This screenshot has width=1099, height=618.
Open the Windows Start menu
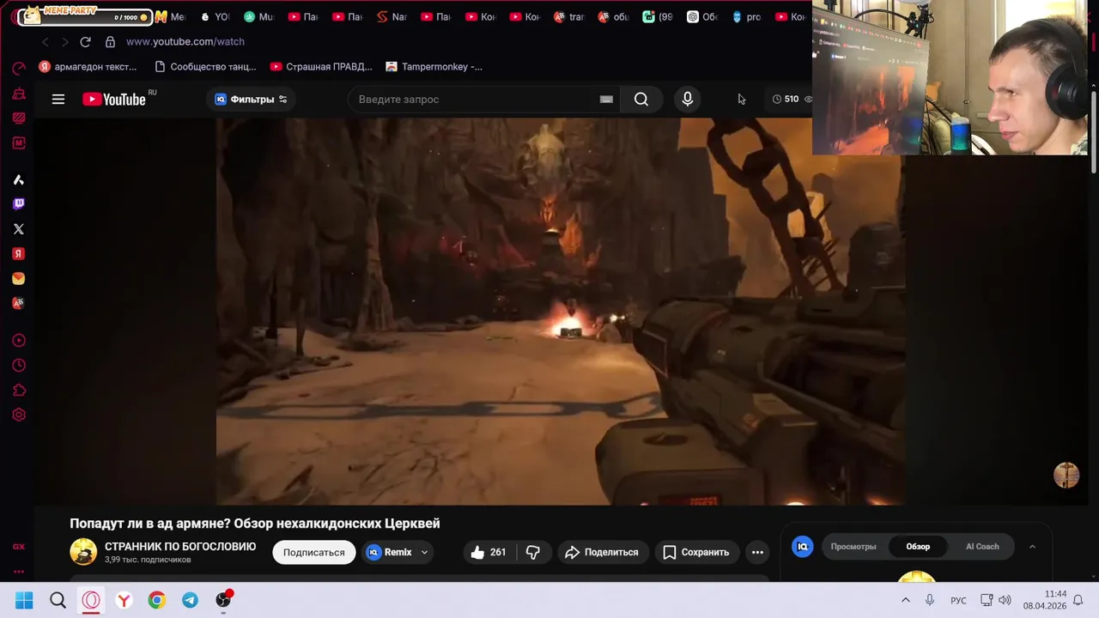point(24,600)
